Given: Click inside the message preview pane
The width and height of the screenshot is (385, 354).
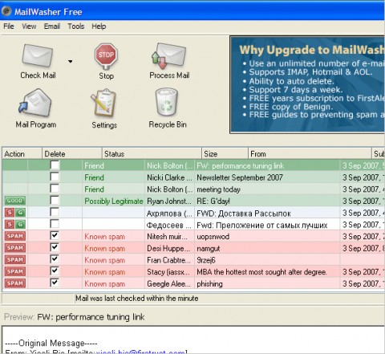Looking at the screenshot, I should point(193,340).
